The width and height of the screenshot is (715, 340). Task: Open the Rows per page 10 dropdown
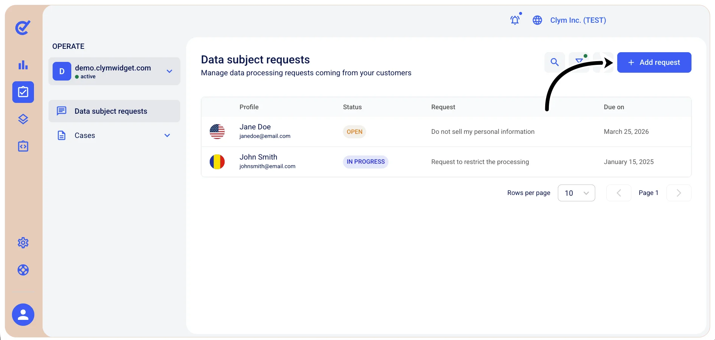point(577,193)
